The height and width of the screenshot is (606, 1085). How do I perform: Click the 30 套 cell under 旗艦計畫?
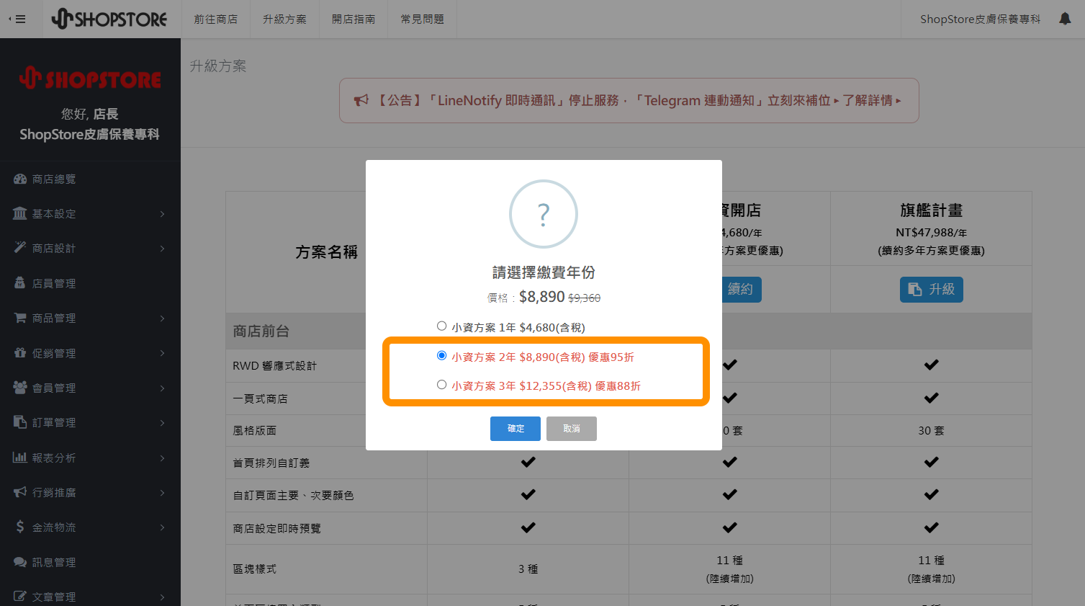[x=931, y=431]
